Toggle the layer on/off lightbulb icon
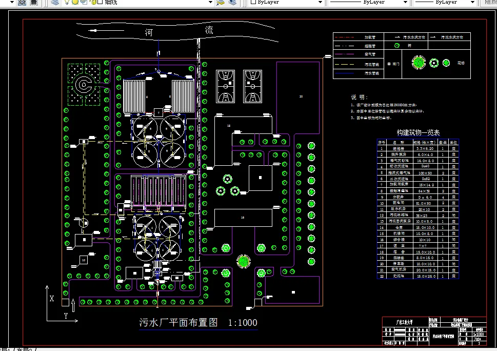 [x=67, y=2]
